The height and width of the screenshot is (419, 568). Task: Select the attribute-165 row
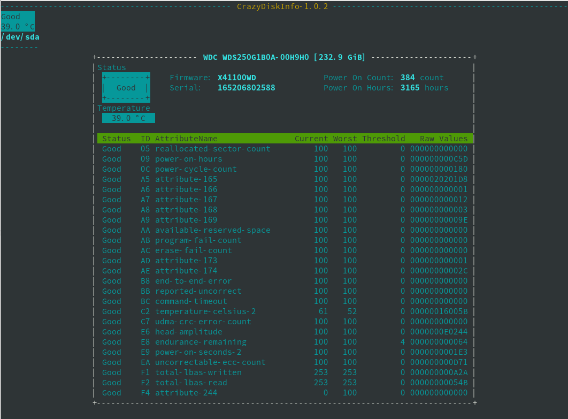285,179
